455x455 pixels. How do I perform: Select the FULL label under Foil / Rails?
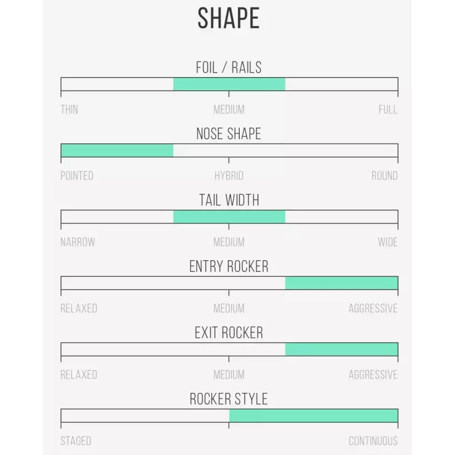pos(388,109)
